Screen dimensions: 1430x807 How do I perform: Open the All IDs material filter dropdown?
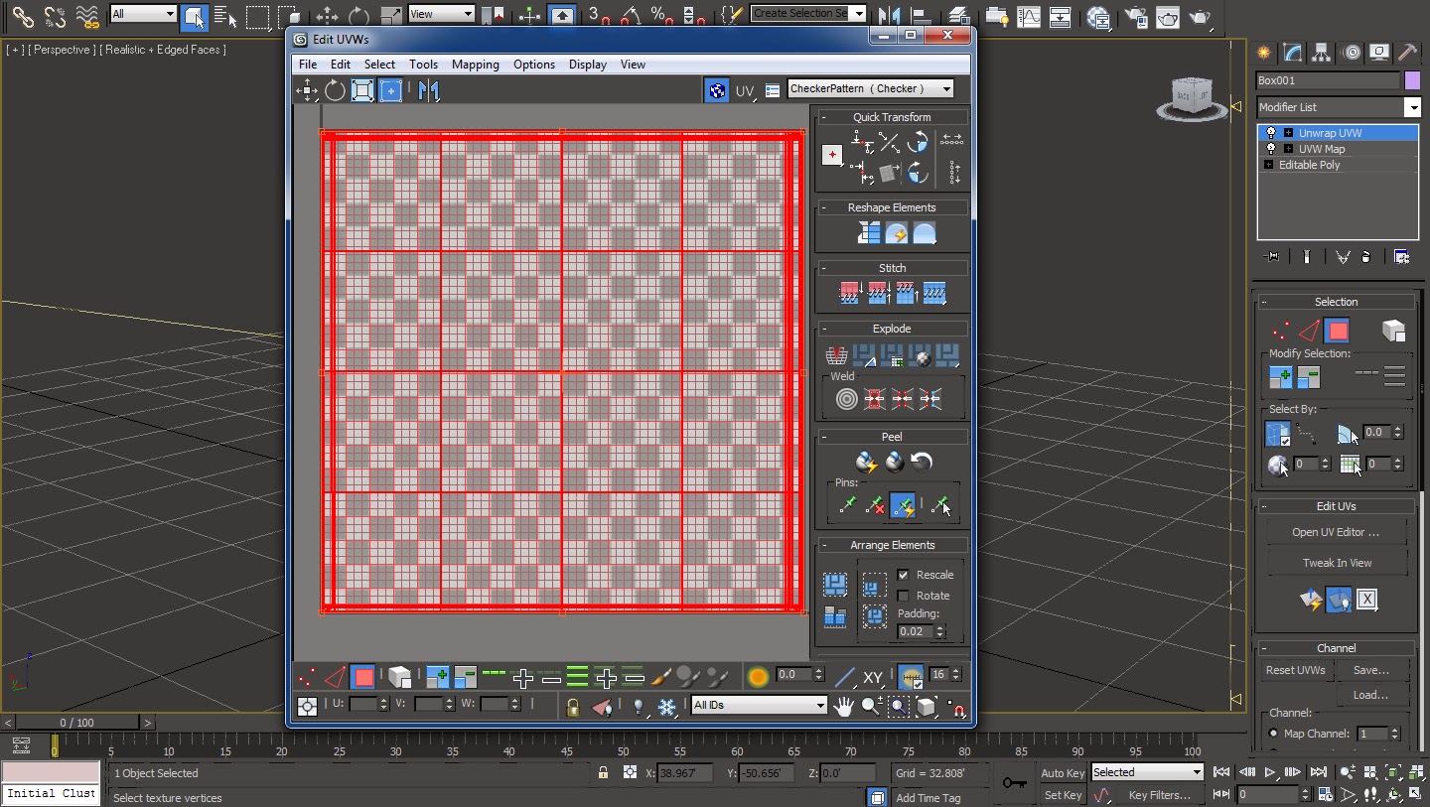click(x=821, y=706)
